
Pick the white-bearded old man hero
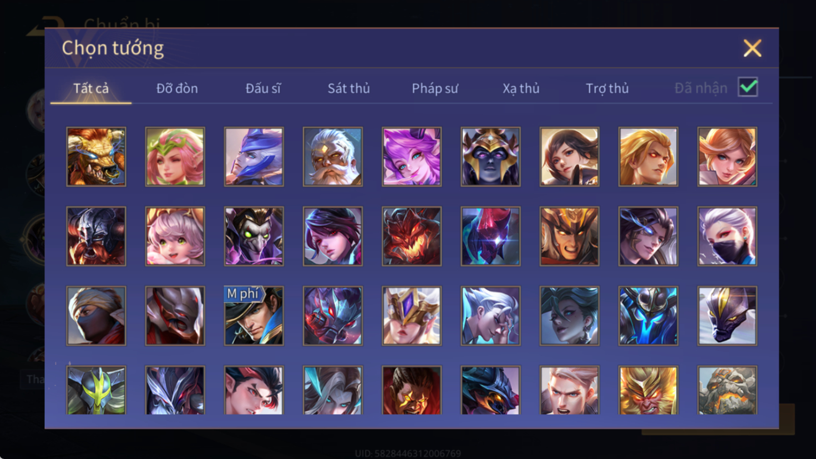tap(333, 157)
